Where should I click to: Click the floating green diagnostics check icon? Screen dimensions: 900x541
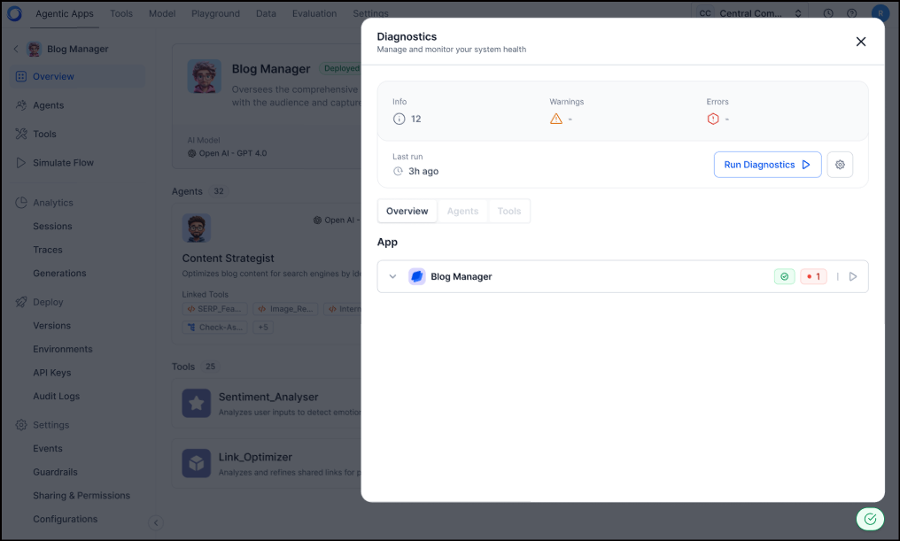[870, 519]
